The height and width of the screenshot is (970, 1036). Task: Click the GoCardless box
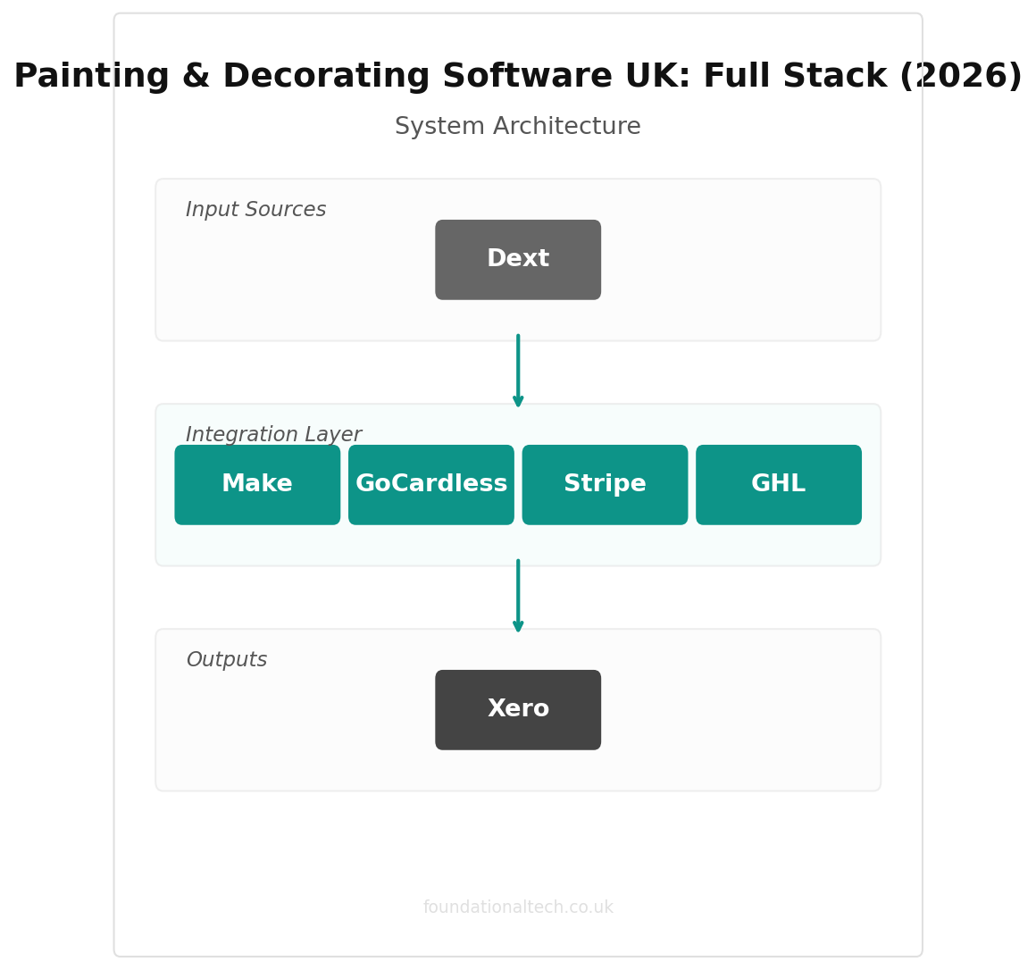coord(430,484)
